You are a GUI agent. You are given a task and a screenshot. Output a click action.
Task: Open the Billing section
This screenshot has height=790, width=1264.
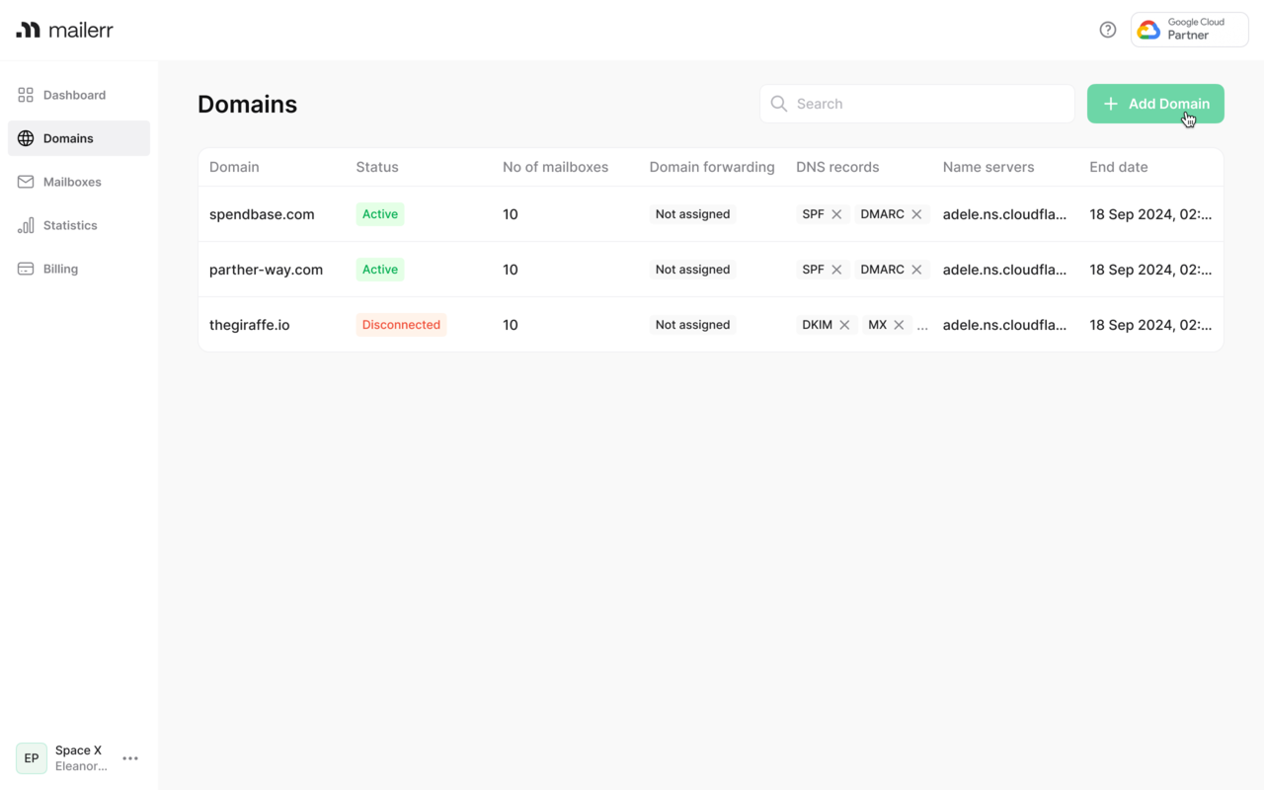(x=60, y=269)
